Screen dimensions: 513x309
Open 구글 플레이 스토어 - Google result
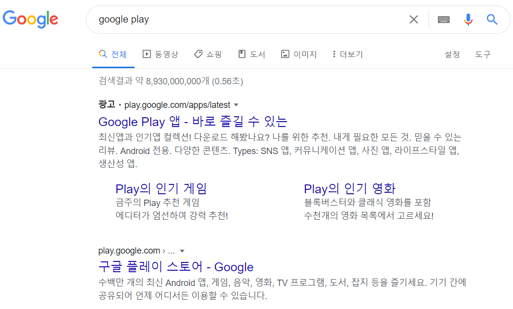pyautogui.click(x=176, y=267)
